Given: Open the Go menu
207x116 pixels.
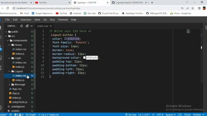Looking at the screenshot, I should pos(45,20).
